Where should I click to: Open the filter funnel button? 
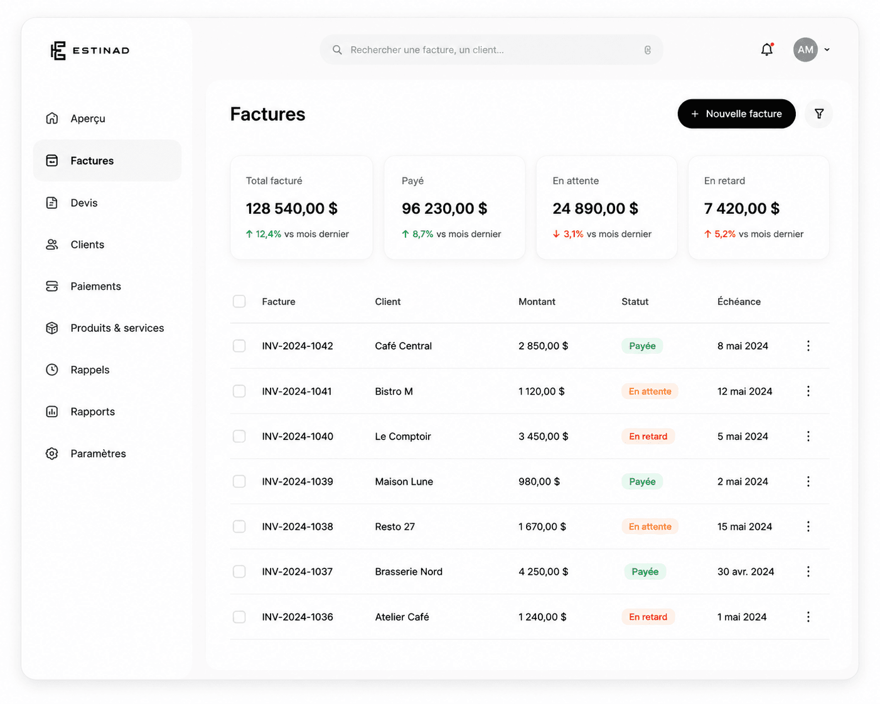[819, 114]
